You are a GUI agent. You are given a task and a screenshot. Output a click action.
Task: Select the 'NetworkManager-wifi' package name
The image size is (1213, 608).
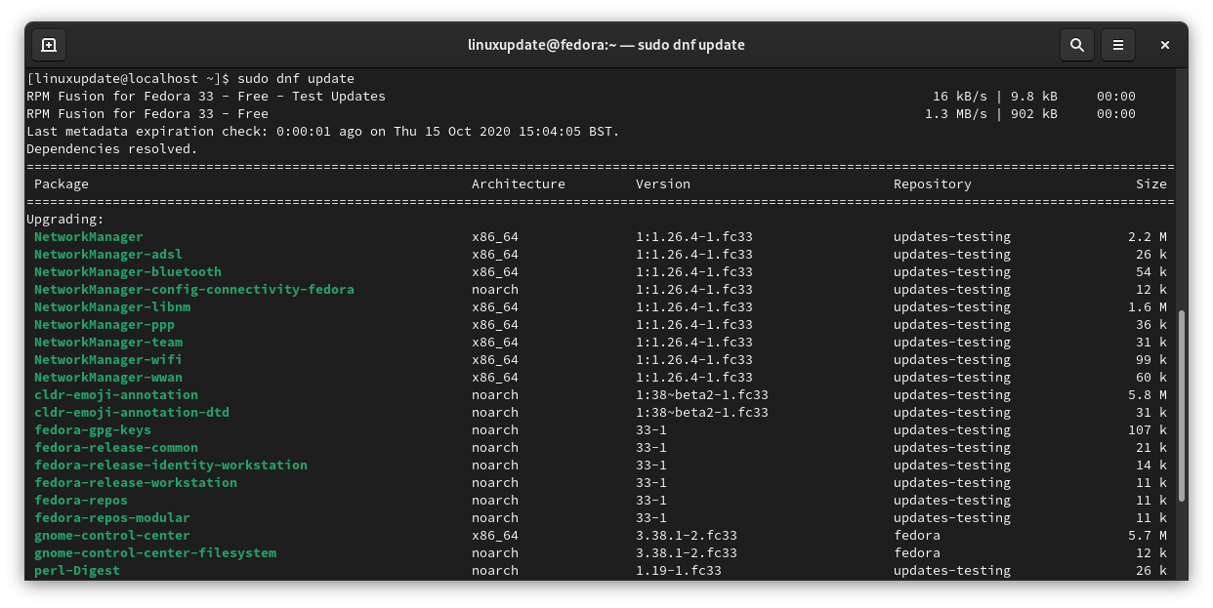point(108,359)
